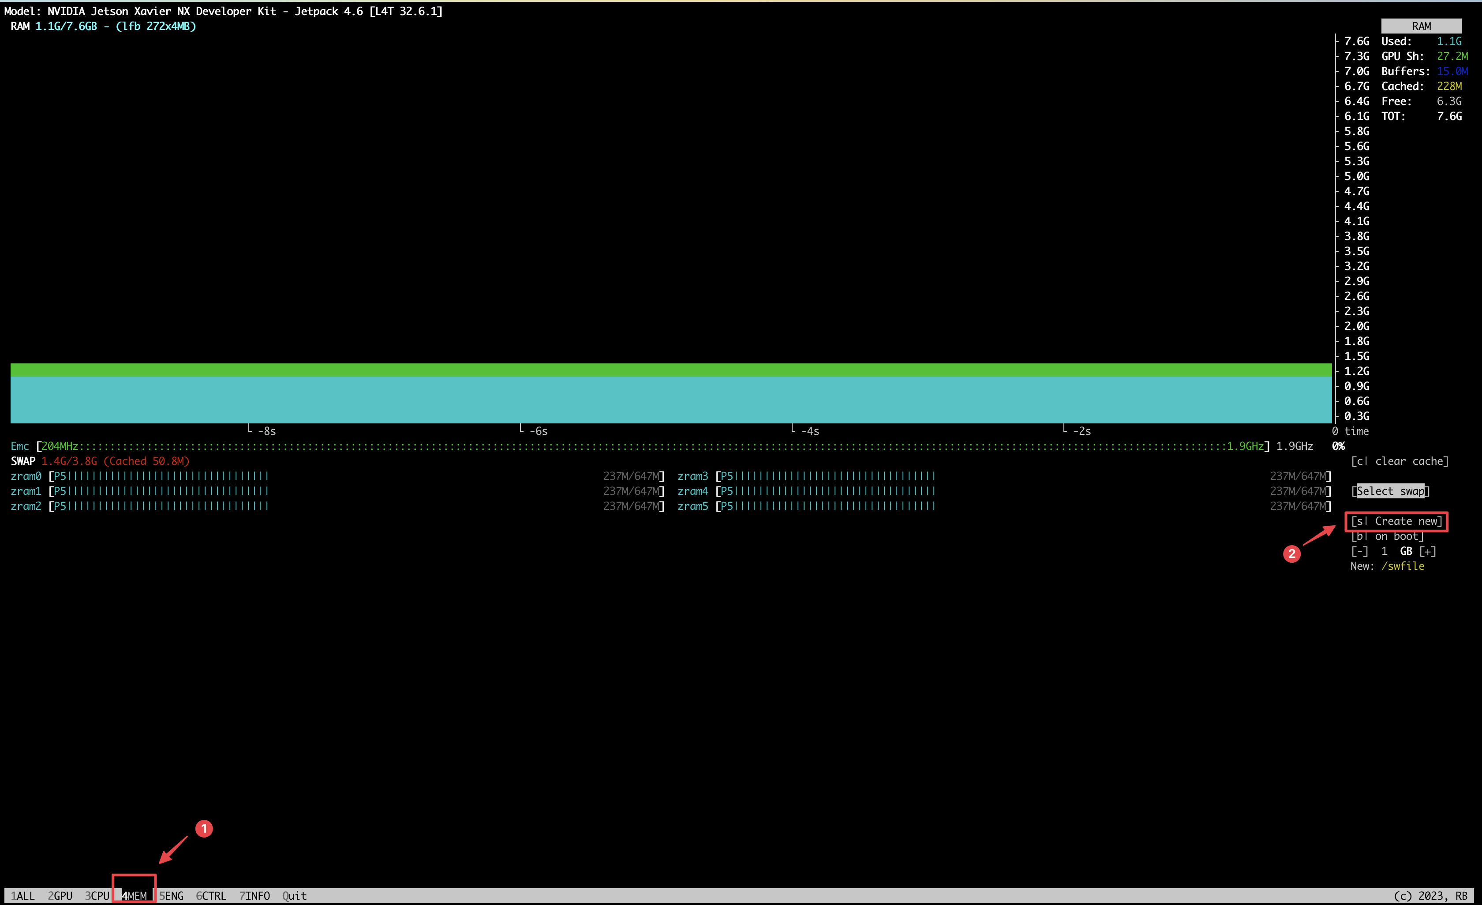Click the zram3 swap label
This screenshot has width=1482, height=905.
693,476
